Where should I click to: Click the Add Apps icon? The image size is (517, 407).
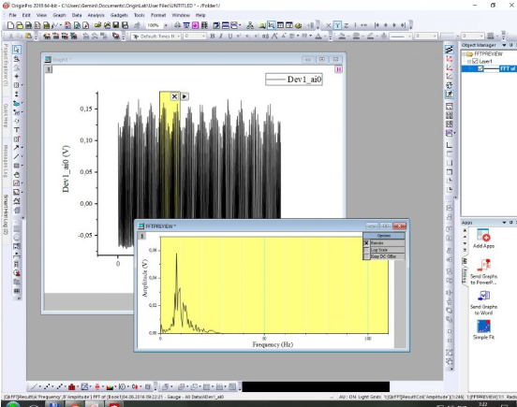[x=483, y=239]
